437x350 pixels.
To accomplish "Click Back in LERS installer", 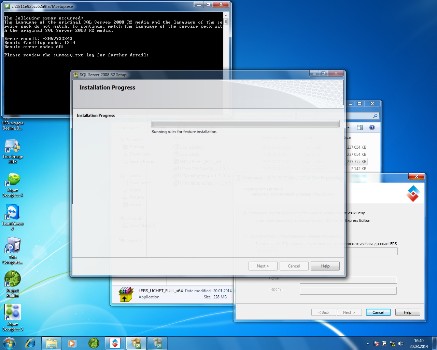I will pos(324,312).
